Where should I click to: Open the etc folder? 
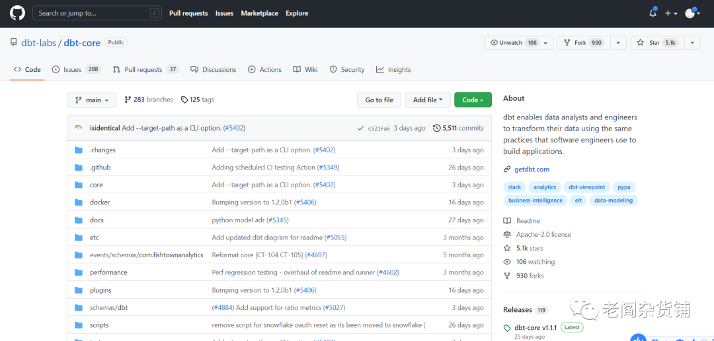pyautogui.click(x=95, y=237)
